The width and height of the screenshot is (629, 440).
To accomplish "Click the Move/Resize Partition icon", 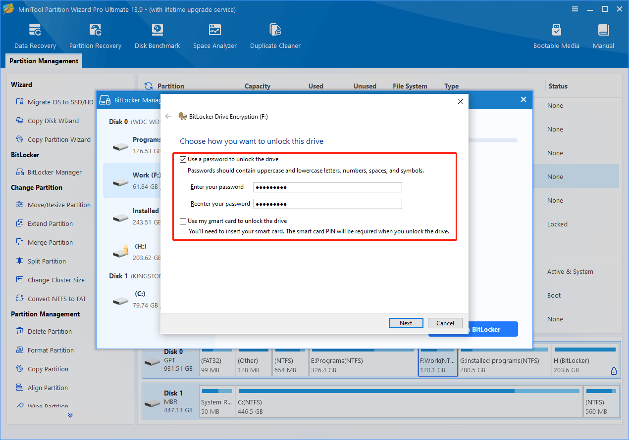I will click(20, 205).
